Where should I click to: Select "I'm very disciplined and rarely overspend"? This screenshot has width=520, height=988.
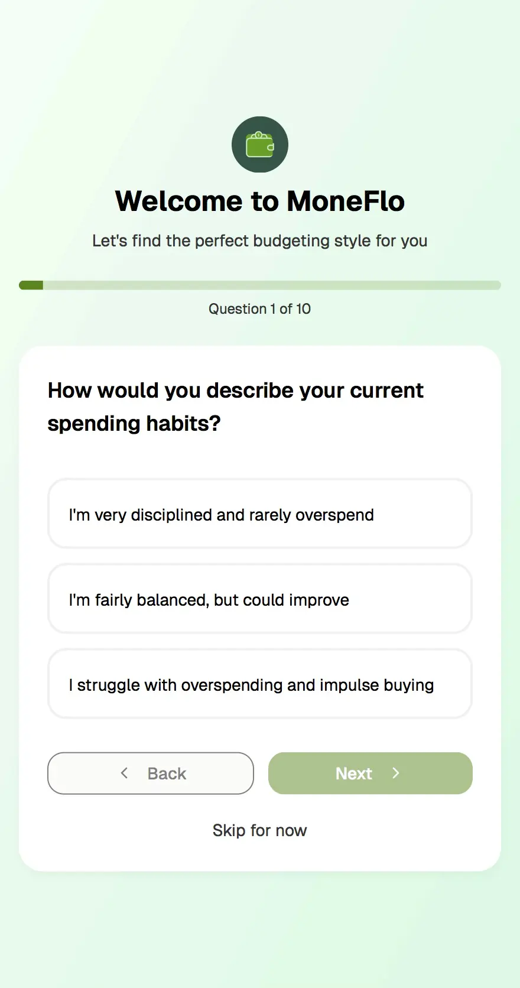point(260,514)
